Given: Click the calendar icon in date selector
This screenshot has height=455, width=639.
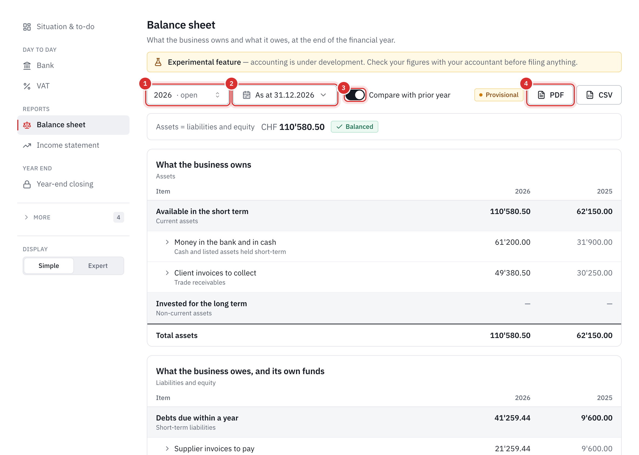Looking at the screenshot, I should [247, 95].
